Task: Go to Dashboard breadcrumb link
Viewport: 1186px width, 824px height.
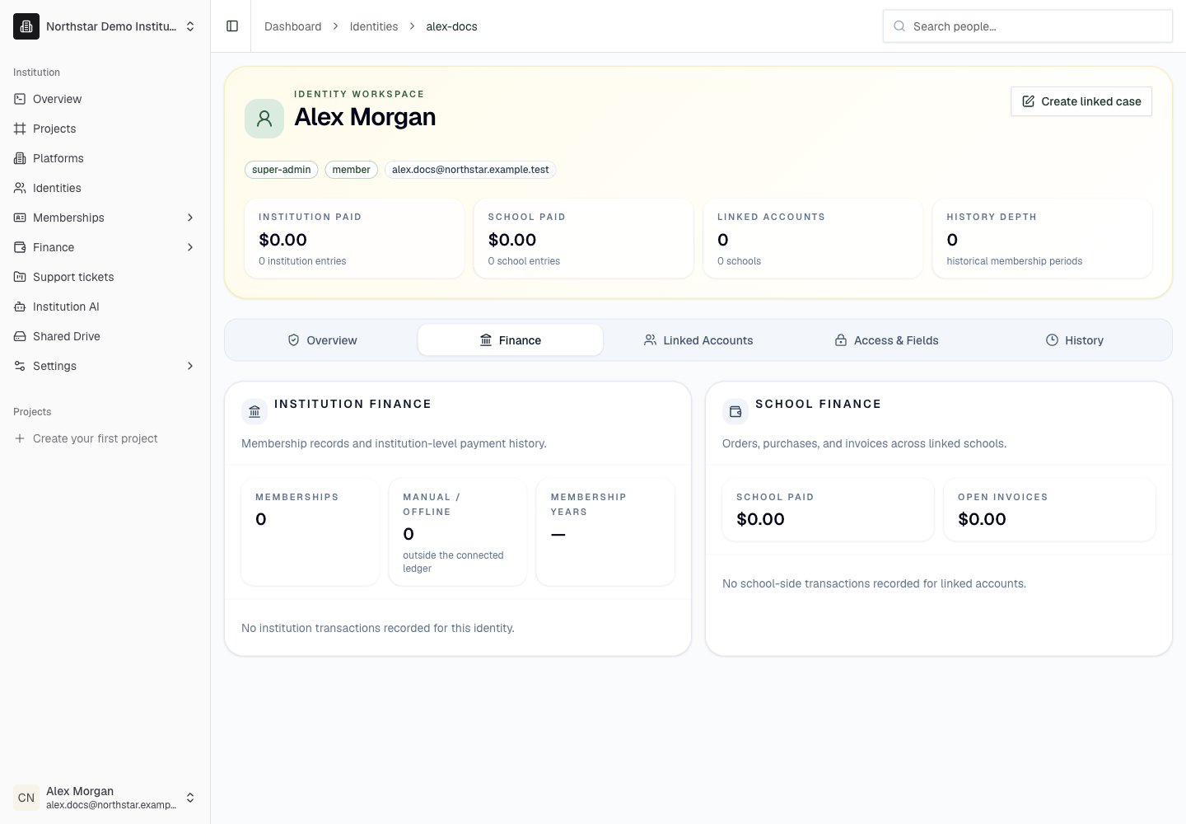Action: point(293,26)
